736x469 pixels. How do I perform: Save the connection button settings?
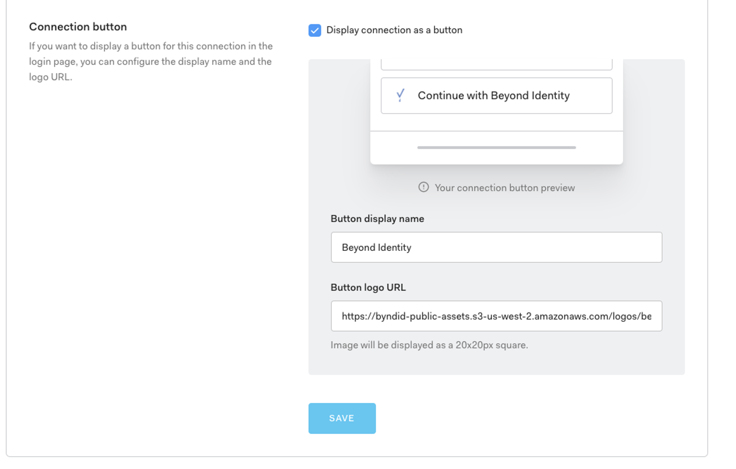pyautogui.click(x=342, y=418)
